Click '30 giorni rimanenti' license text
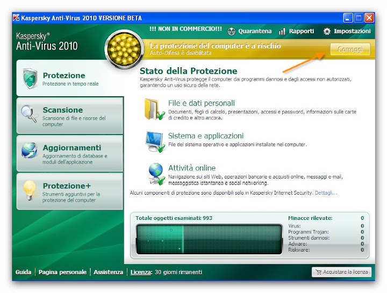The image size is (387, 293). point(178,272)
